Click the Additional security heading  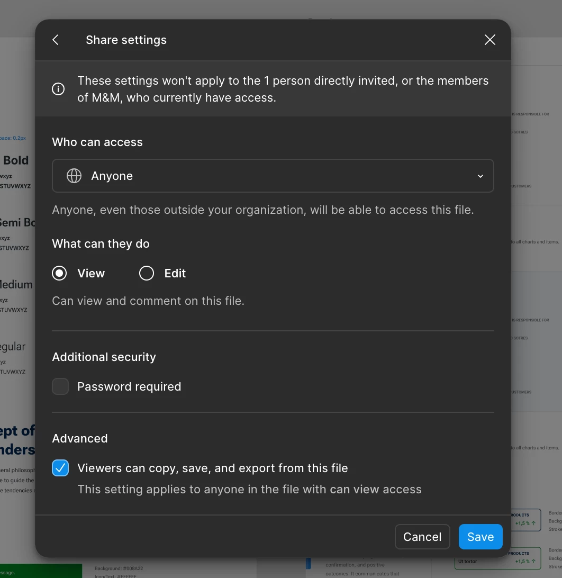tap(104, 357)
